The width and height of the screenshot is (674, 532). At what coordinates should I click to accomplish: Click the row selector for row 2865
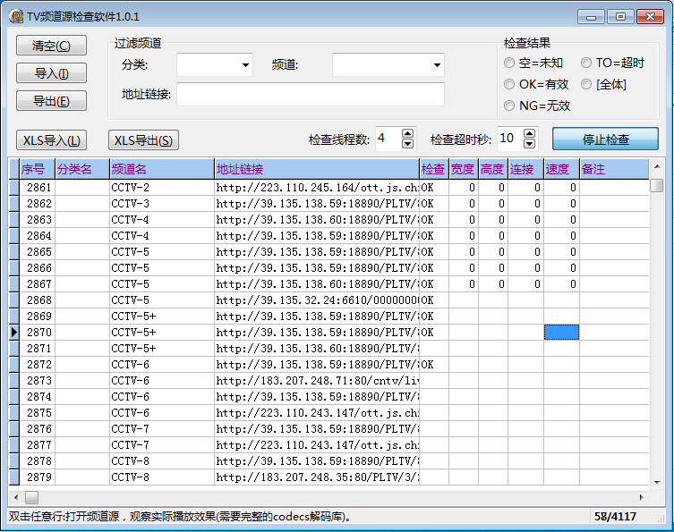(x=14, y=252)
